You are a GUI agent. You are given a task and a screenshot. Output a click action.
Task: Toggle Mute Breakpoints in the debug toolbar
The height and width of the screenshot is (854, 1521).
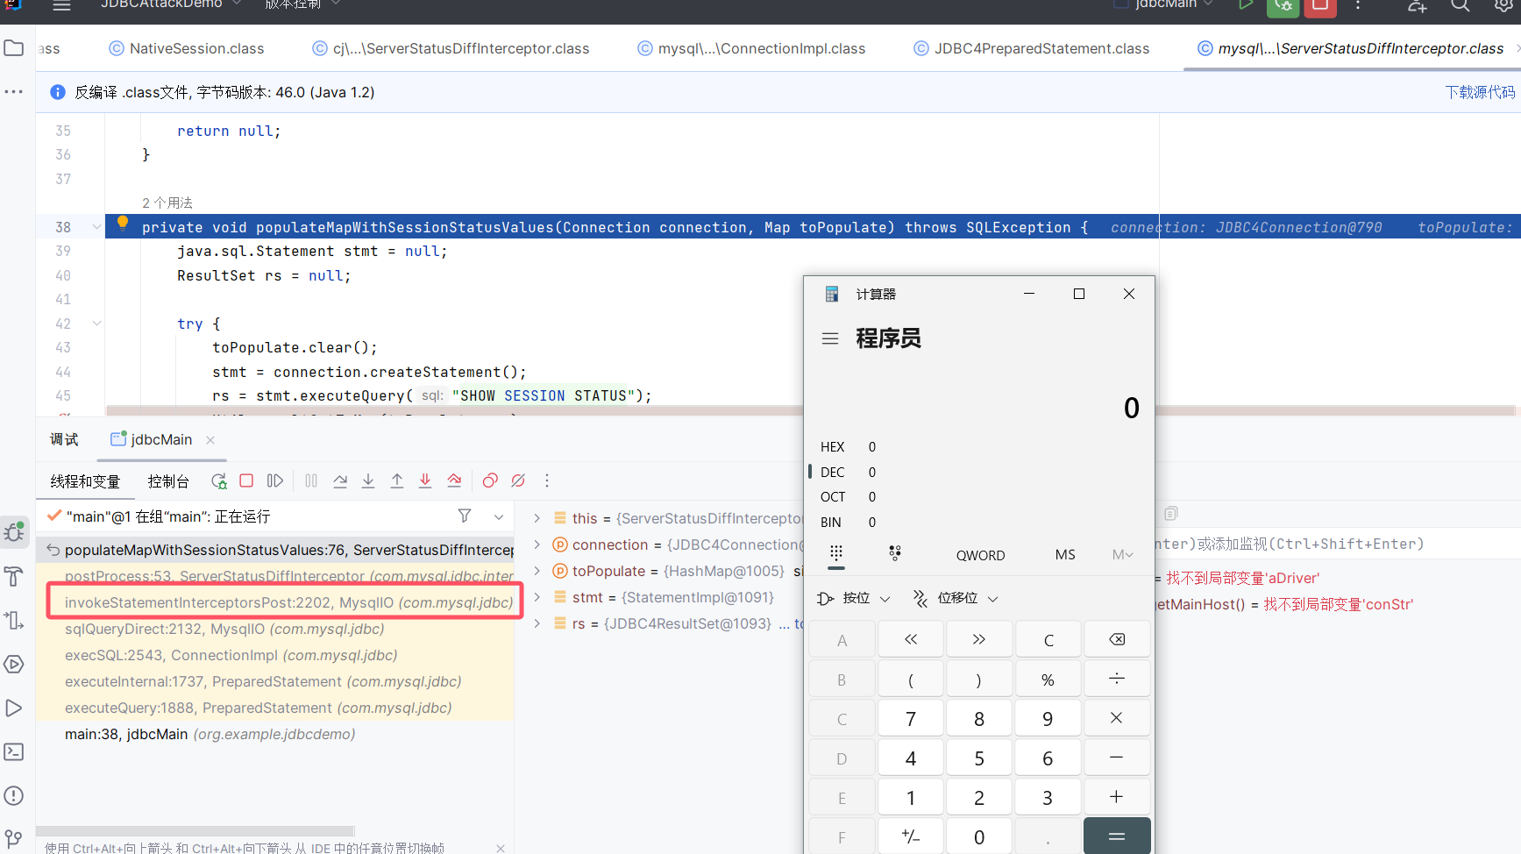coord(518,480)
